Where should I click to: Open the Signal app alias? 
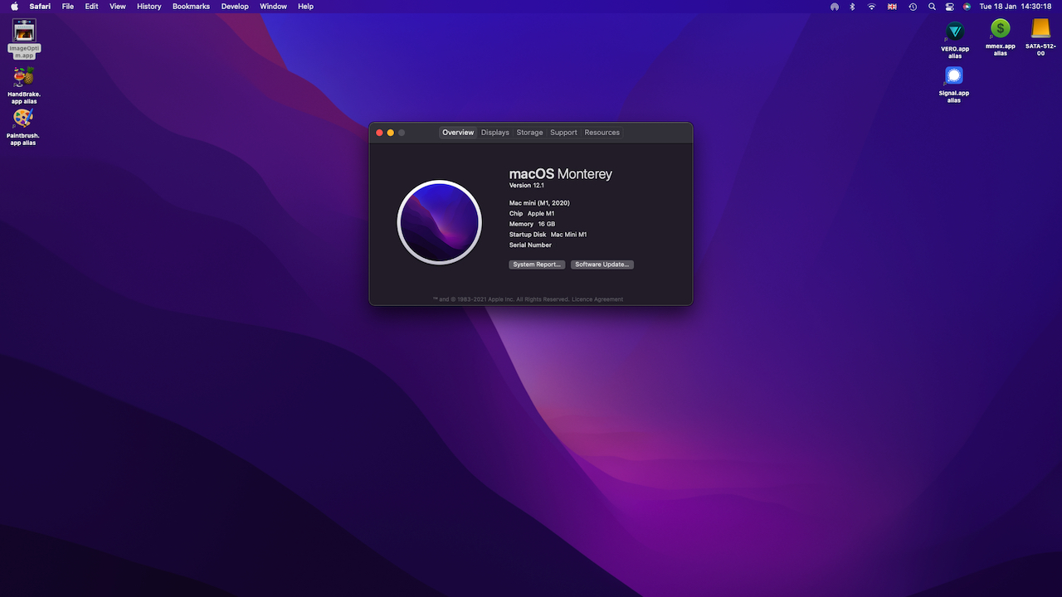tap(954, 76)
